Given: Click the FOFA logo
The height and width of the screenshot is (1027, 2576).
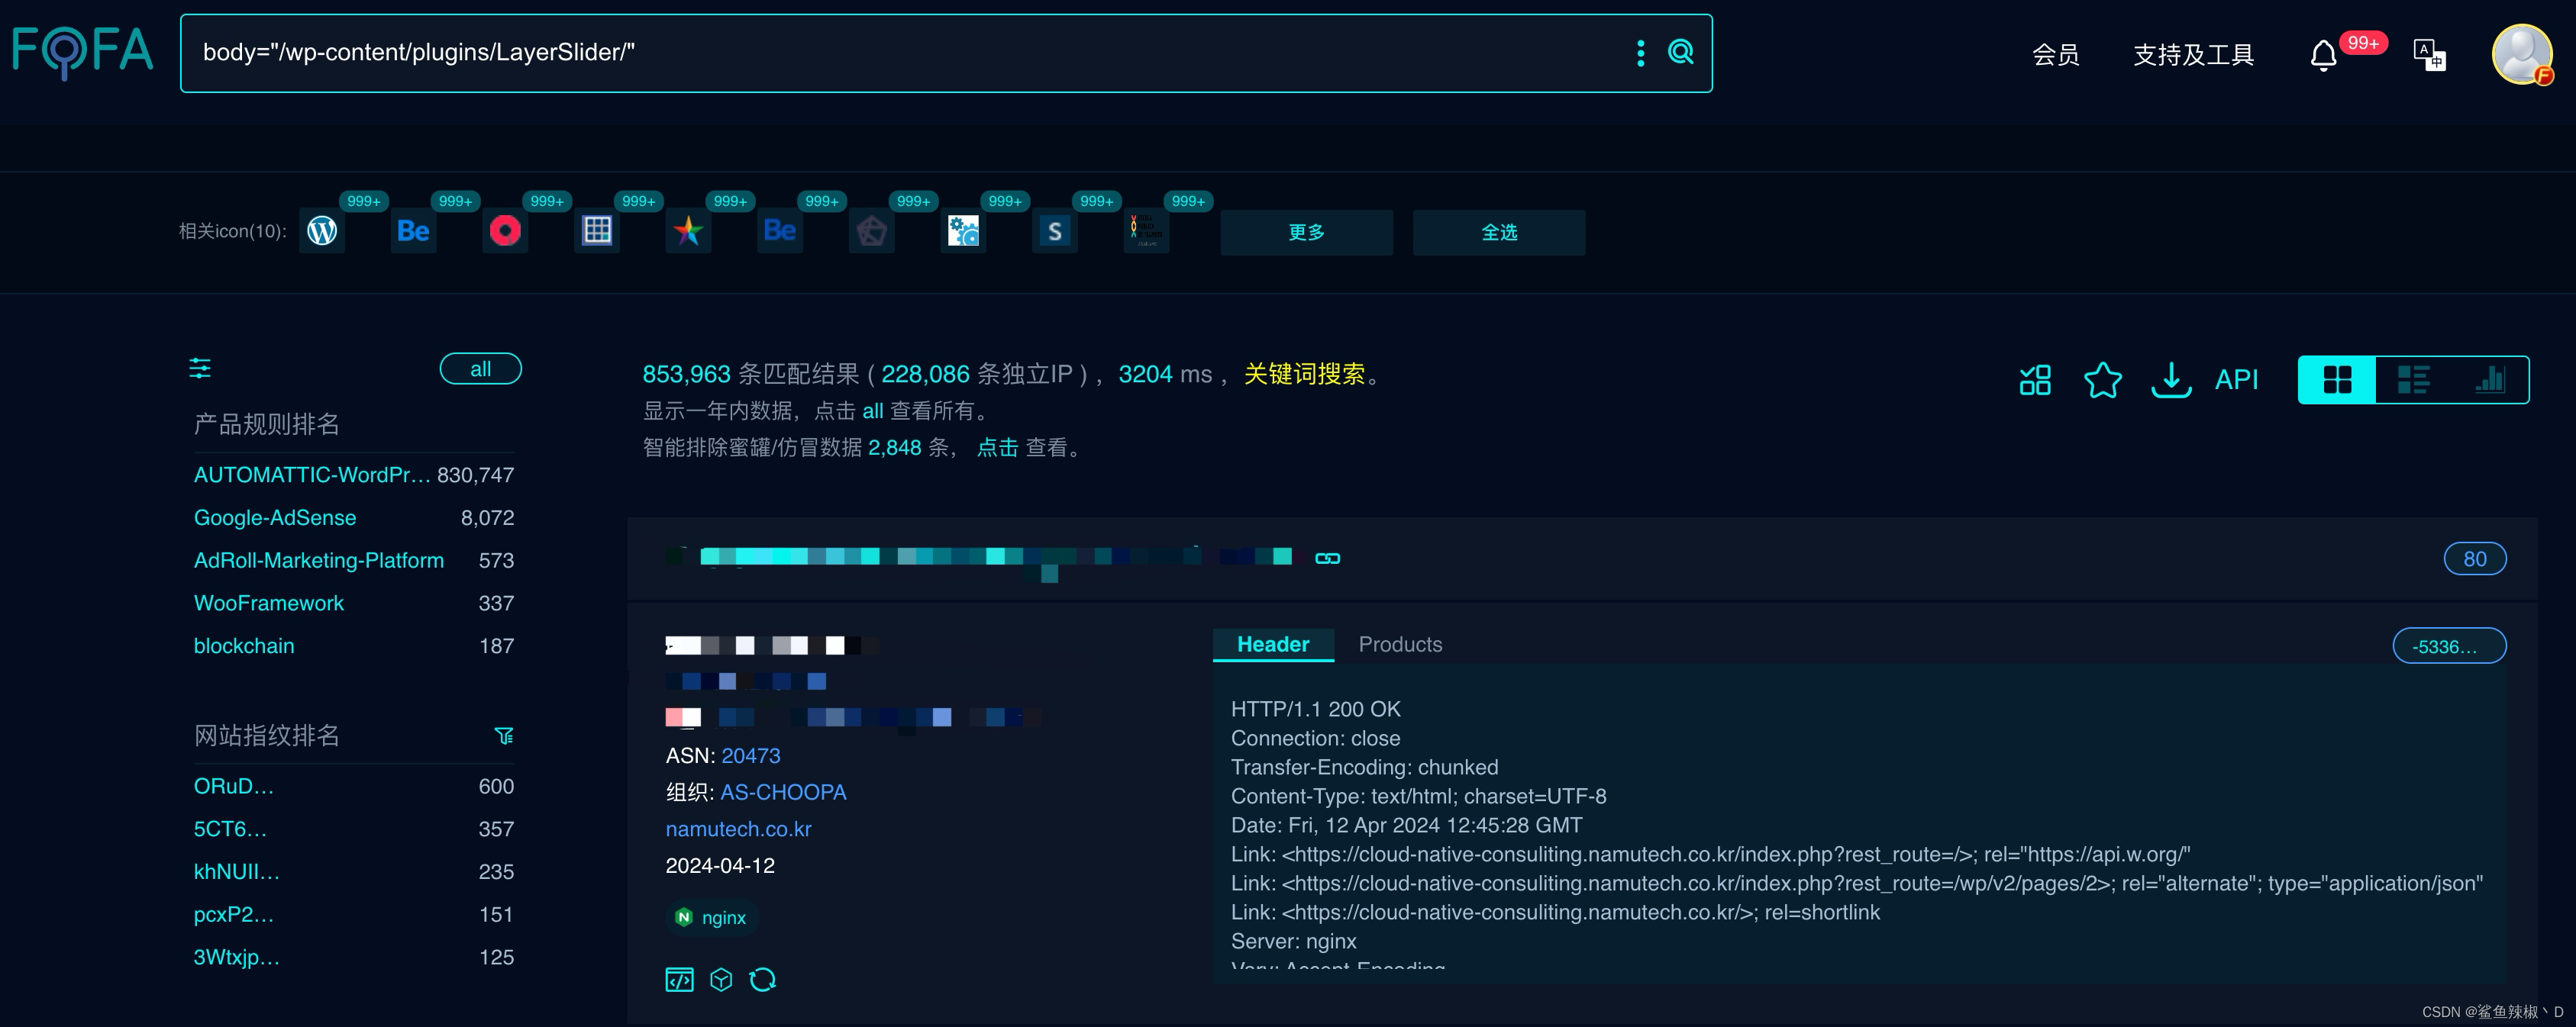Looking at the screenshot, I should (82, 52).
